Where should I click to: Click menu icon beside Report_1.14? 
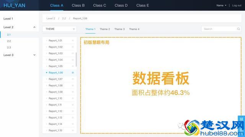73,124
